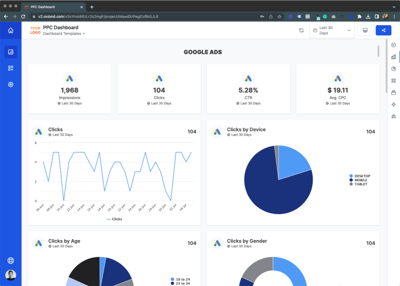Viewport: 400px width, 286px height.
Task: Click the YOUR LOGO image
Action: coord(35,30)
